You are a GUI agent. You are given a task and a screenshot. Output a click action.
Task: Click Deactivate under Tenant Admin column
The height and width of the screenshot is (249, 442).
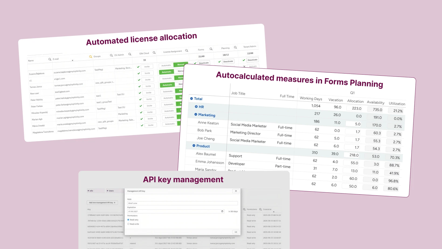[x=253, y=60]
